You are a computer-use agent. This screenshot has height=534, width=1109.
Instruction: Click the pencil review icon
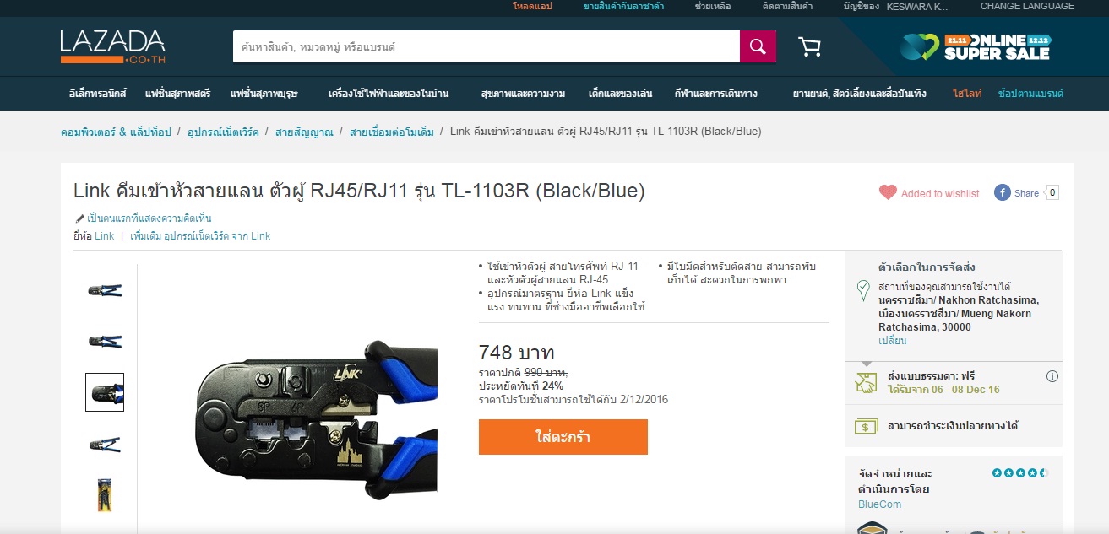tap(79, 218)
